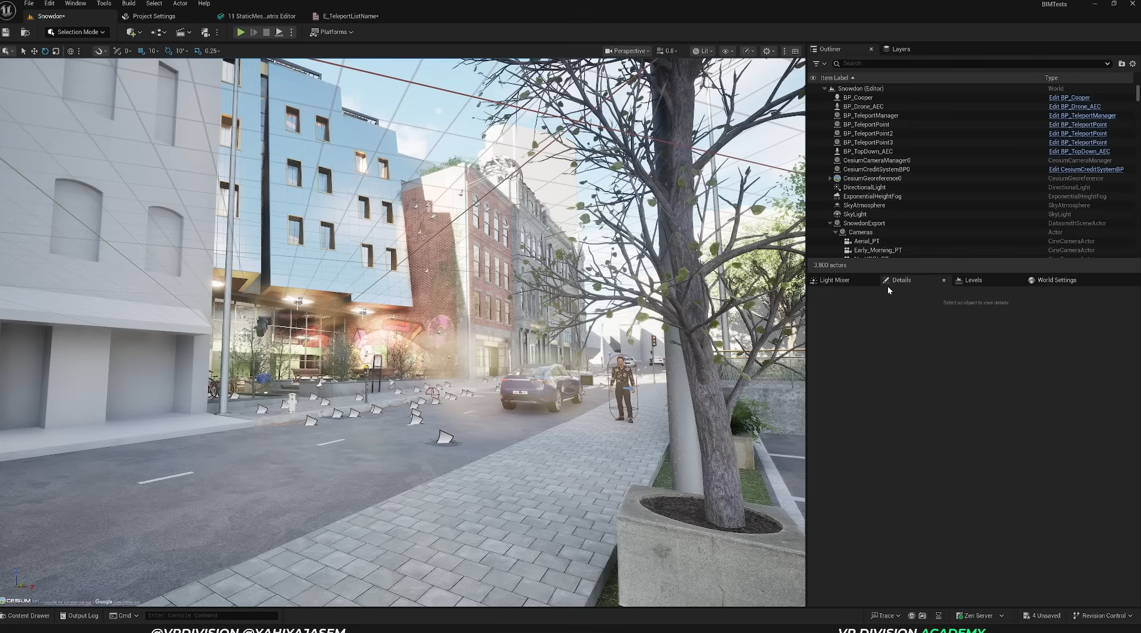Toggle rotation snapping in viewport toolbar

click(x=169, y=51)
